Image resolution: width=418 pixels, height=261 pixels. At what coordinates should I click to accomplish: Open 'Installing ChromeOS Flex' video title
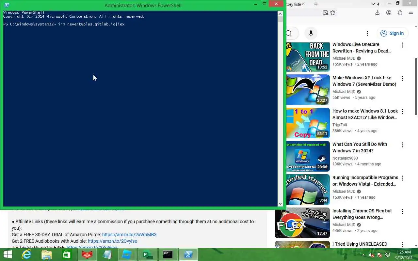pyautogui.click(x=362, y=214)
